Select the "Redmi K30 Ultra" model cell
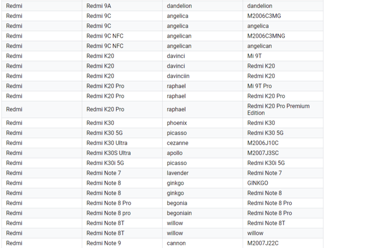This screenshot has height=248, width=366. click(x=107, y=143)
